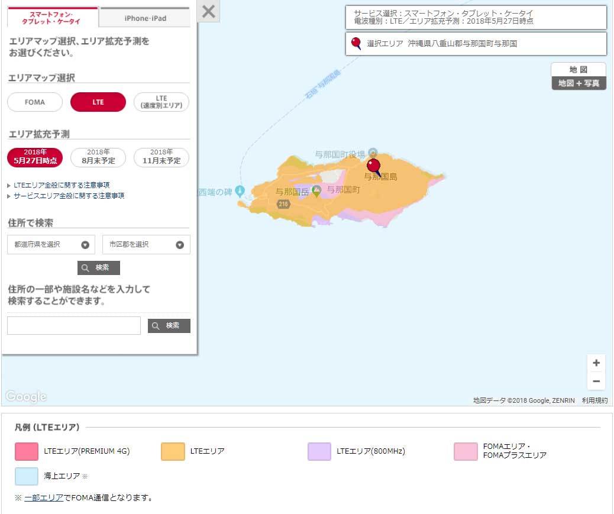614x514 pixels.
Task: Click the 西端の碑 landmark marker icon
Action: (x=240, y=191)
